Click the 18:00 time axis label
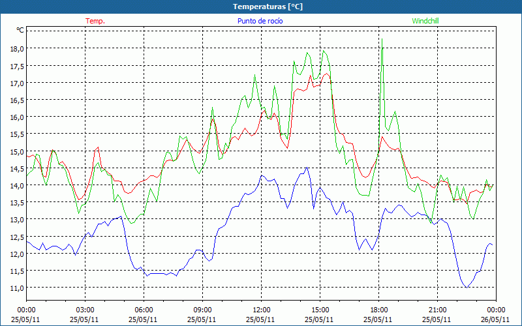Image resolution: width=522 pixels, height=326 pixels. click(x=378, y=310)
